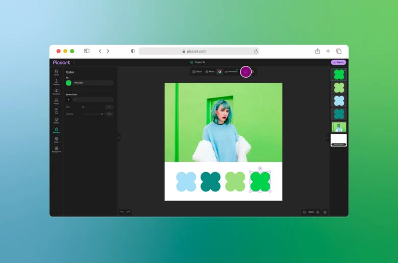The width and height of the screenshot is (398, 263).
Task: Click the Project 76 title
Action: pos(200,62)
